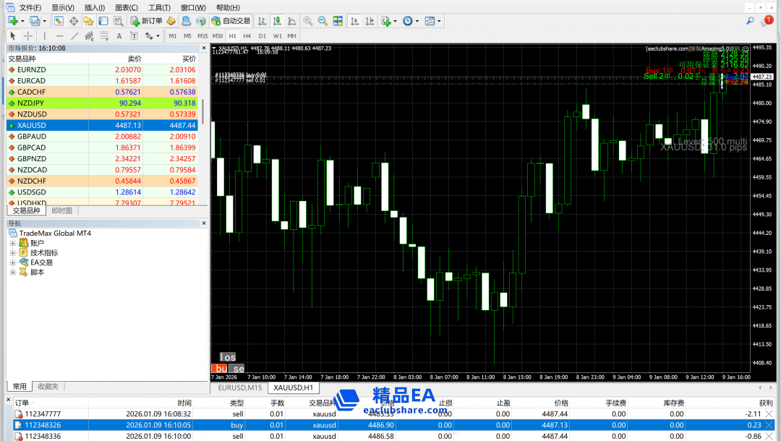Click the New Order (新订单) button

coord(147,21)
